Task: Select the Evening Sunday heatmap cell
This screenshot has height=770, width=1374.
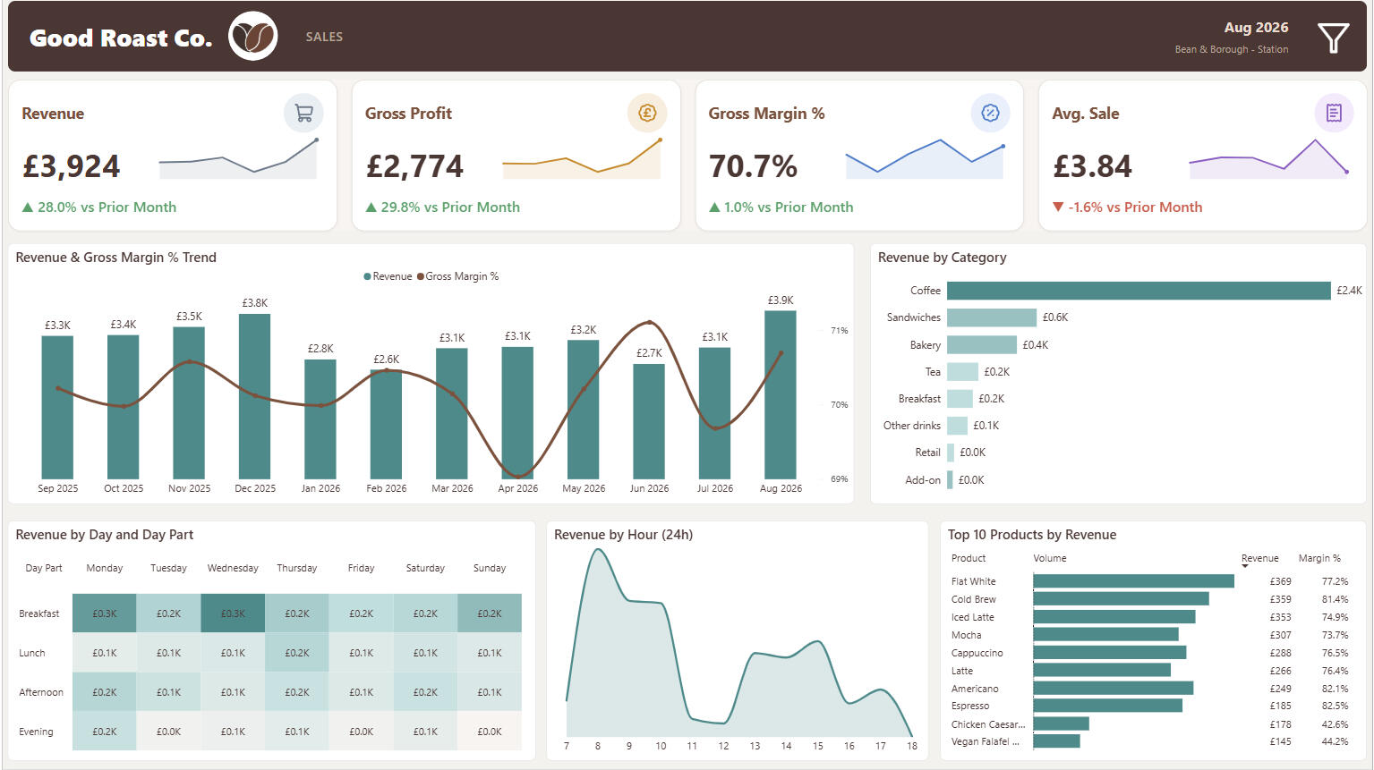Action: tap(490, 732)
